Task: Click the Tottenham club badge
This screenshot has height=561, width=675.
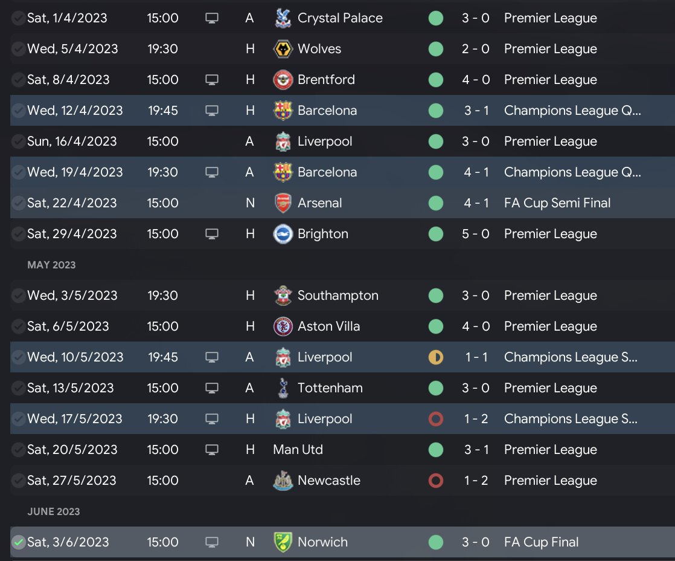Action: point(282,388)
